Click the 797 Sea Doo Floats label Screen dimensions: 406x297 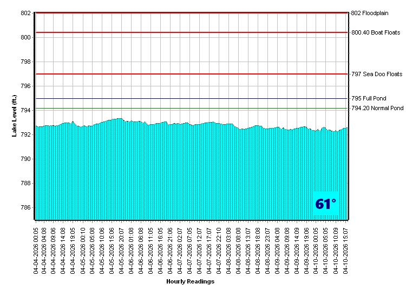(377, 74)
